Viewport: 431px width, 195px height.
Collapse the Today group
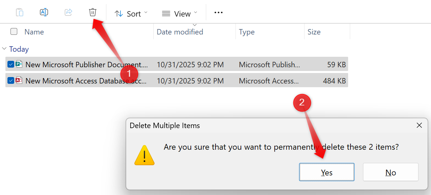coord(4,49)
